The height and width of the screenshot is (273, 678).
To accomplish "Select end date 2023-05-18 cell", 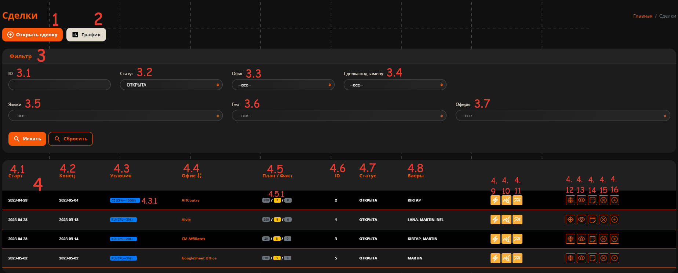I will point(69,219).
